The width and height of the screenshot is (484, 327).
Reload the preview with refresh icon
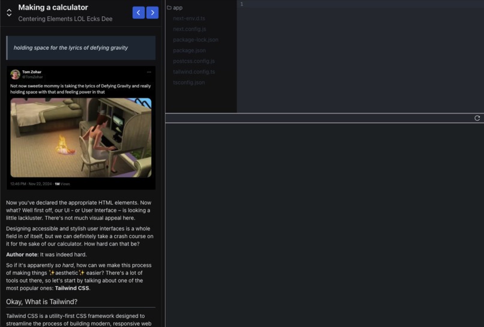tap(477, 118)
